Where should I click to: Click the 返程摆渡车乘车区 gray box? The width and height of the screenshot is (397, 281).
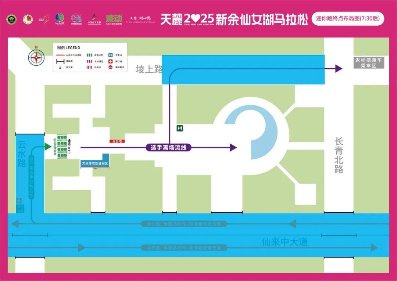[x=369, y=63]
